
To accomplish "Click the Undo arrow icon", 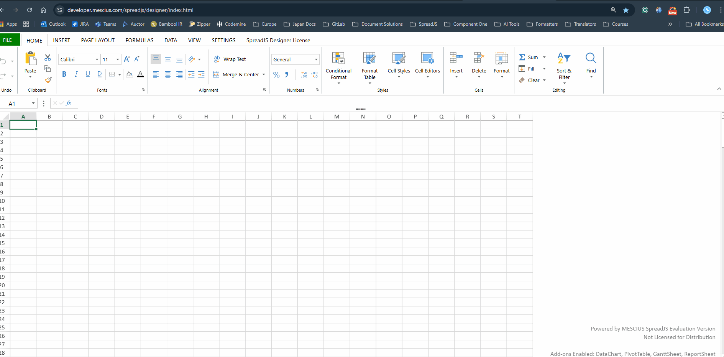I will 3,61.
